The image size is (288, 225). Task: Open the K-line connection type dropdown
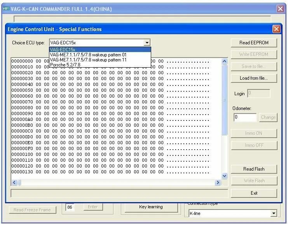click(x=274, y=213)
